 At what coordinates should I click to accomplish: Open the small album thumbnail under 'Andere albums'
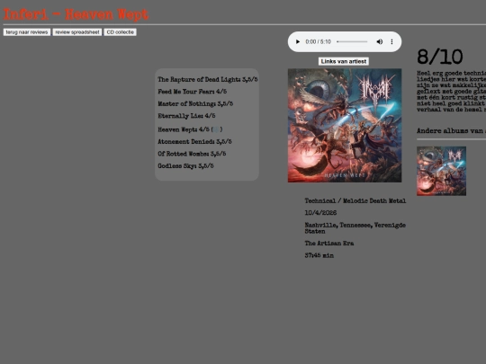[441, 171]
